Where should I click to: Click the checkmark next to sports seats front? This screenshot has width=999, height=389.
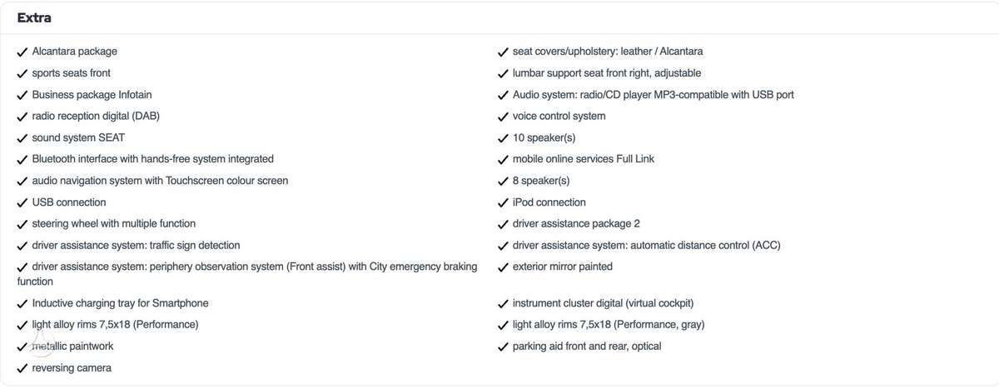coord(22,73)
